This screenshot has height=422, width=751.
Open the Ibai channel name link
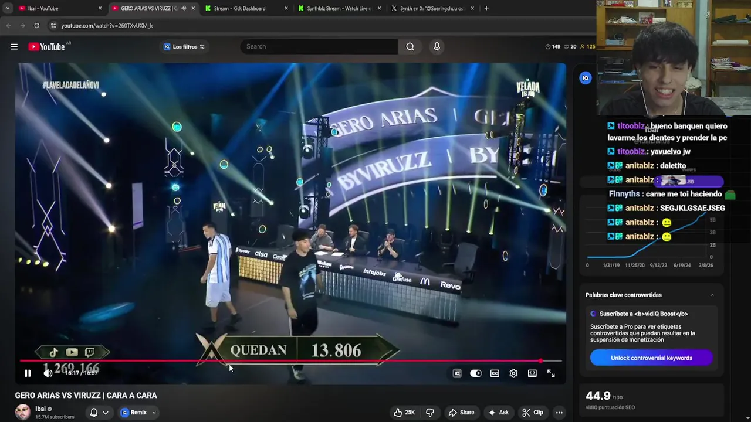pos(40,409)
